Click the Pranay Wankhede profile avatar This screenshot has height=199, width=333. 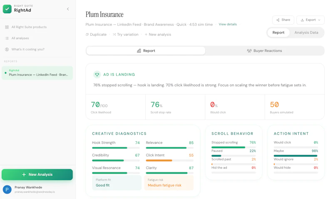click(7, 189)
